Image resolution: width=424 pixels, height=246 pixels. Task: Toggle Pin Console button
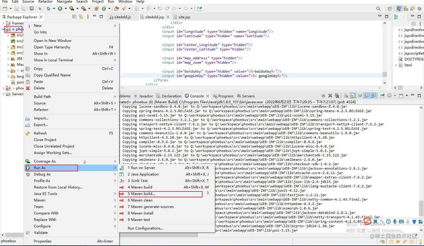tap(382, 96)
